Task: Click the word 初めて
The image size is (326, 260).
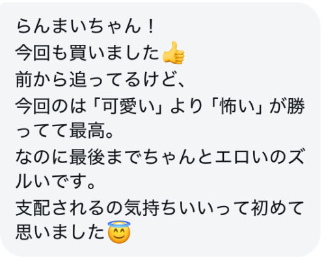Action: click(x=277, y=208)
